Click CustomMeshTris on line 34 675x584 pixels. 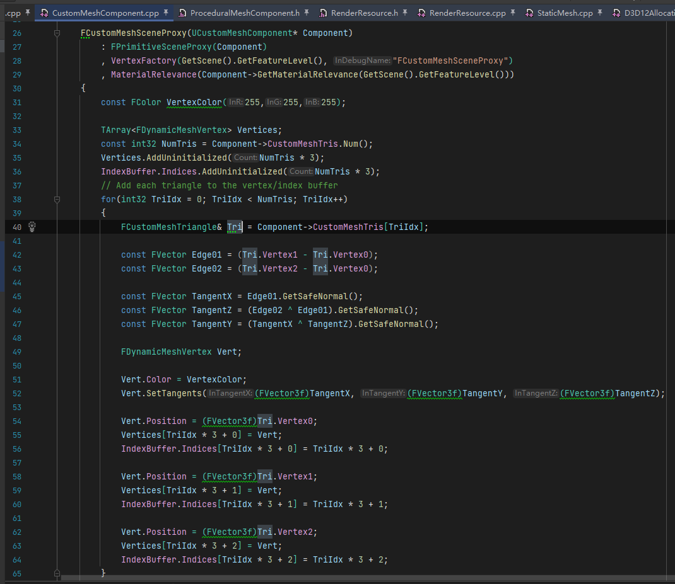click(303, 144)
